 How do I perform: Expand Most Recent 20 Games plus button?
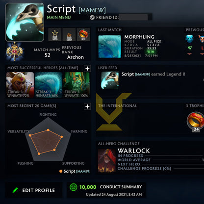(87, 106)
